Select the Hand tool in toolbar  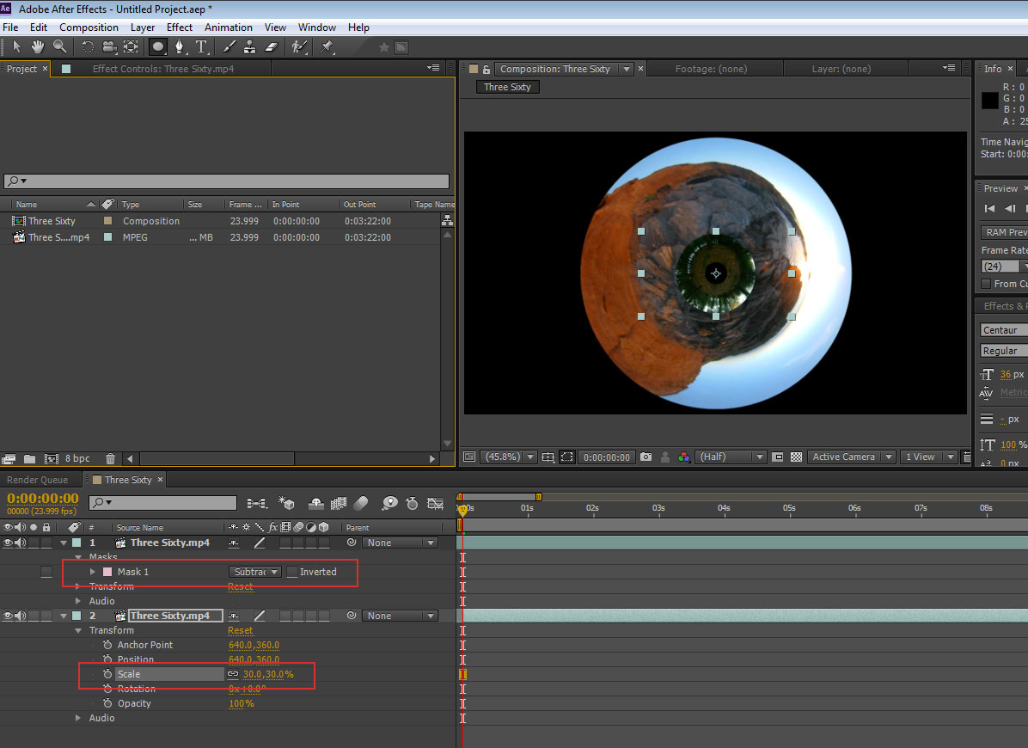[38, 46]
